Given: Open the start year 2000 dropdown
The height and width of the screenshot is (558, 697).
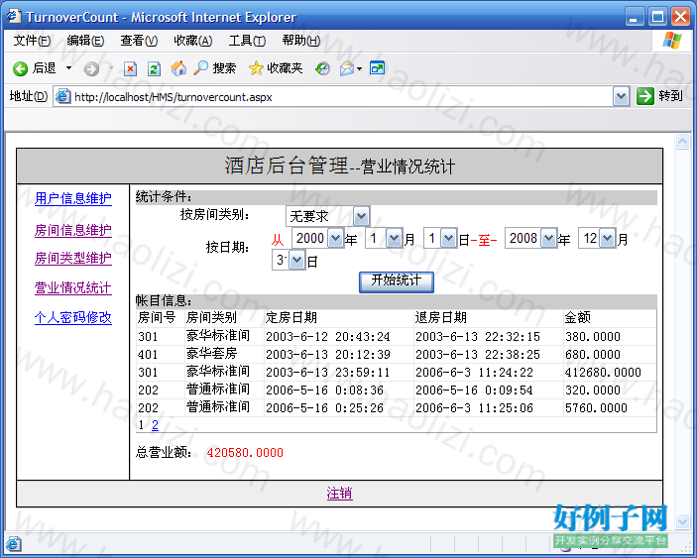Looking at the screenshot, I should coord(335,239).
